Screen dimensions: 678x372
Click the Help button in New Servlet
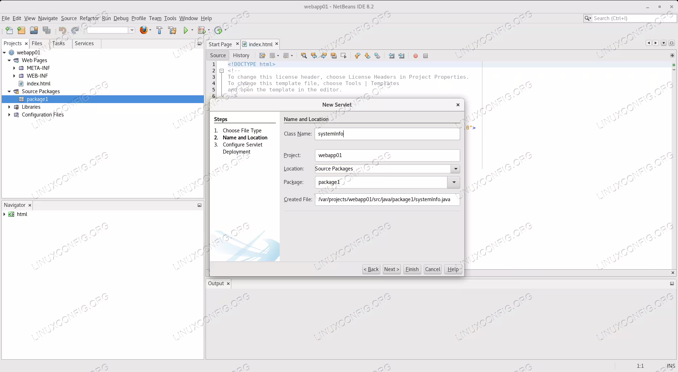(453, 269)
